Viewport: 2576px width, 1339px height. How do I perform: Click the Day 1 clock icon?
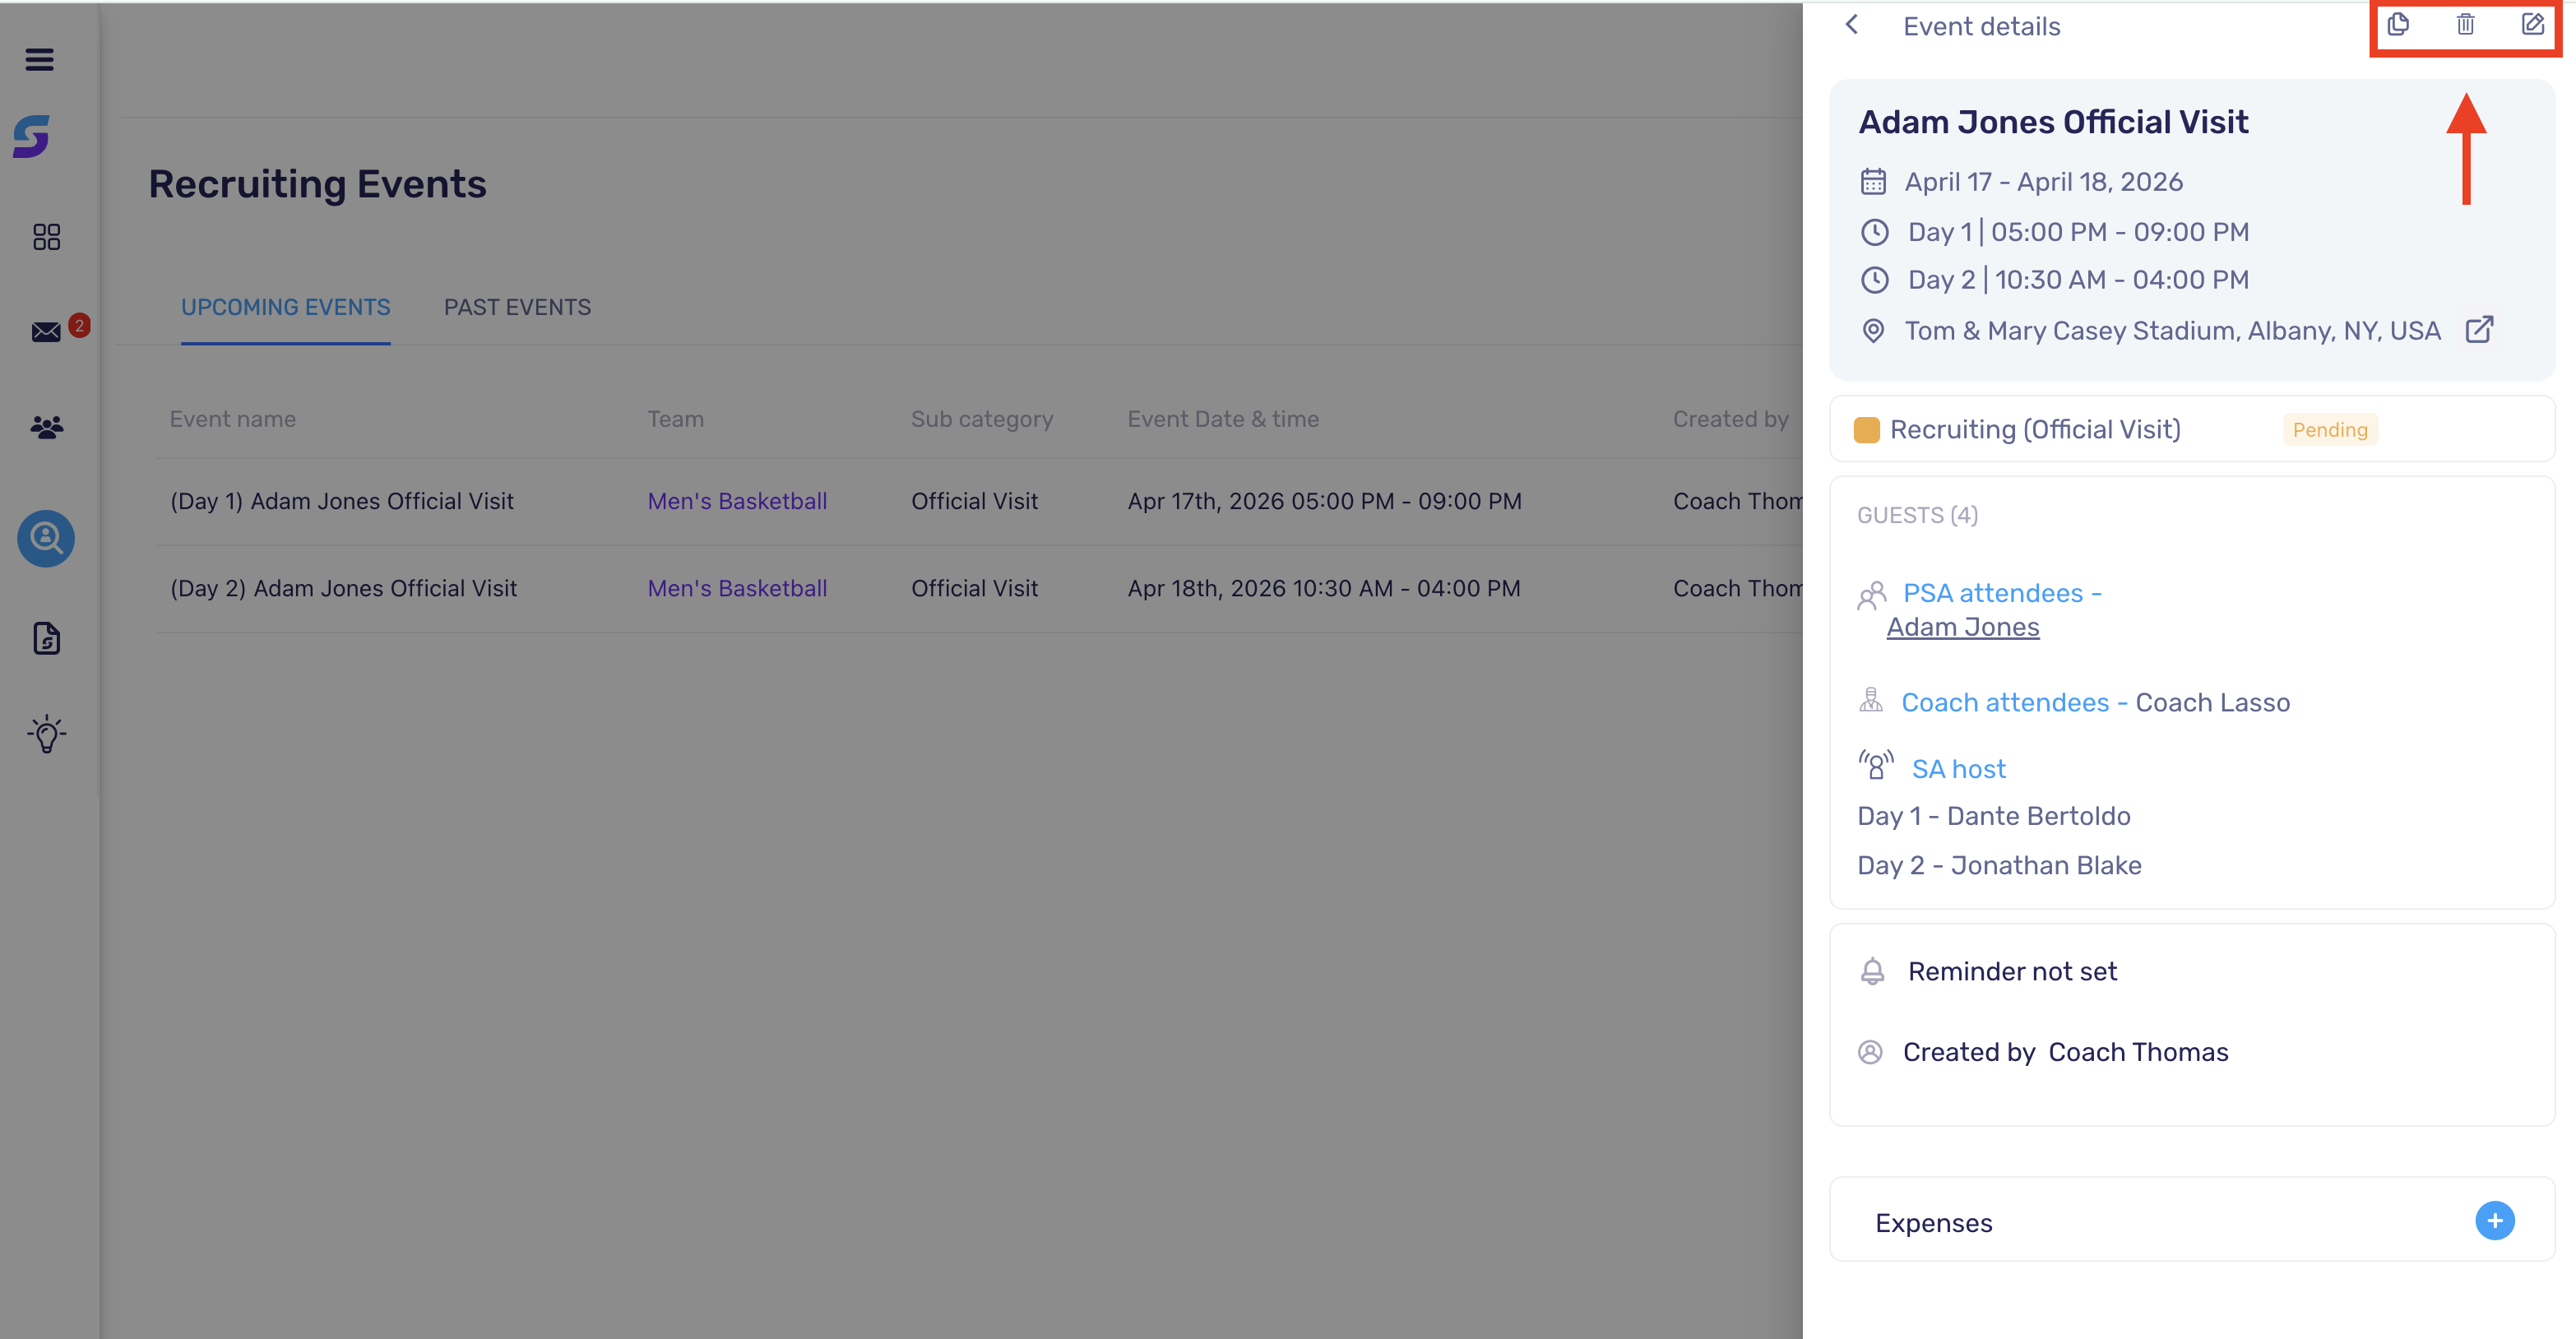click(x=1874, y=233)
